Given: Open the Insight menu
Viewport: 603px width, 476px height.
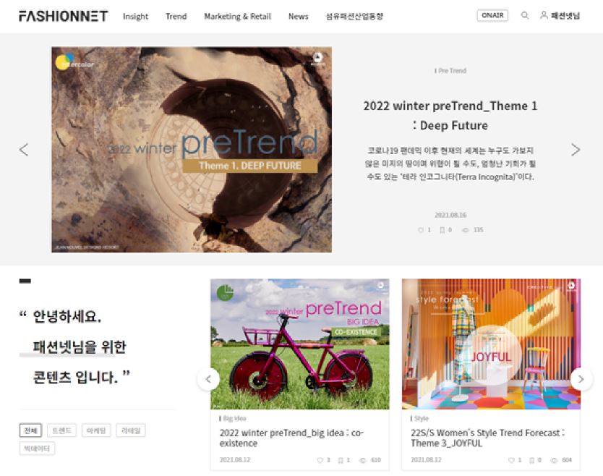Looking at the screenshot, I should coord(135,16).
